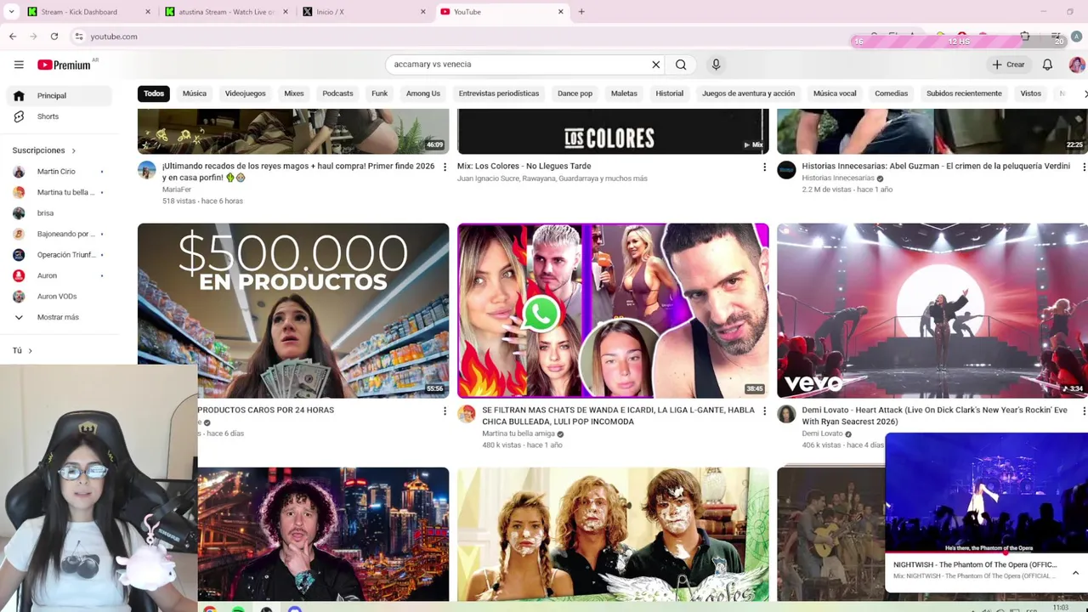Open the notifications bell
Viewport: 1088px width, 612px height.
[1047, 65]
